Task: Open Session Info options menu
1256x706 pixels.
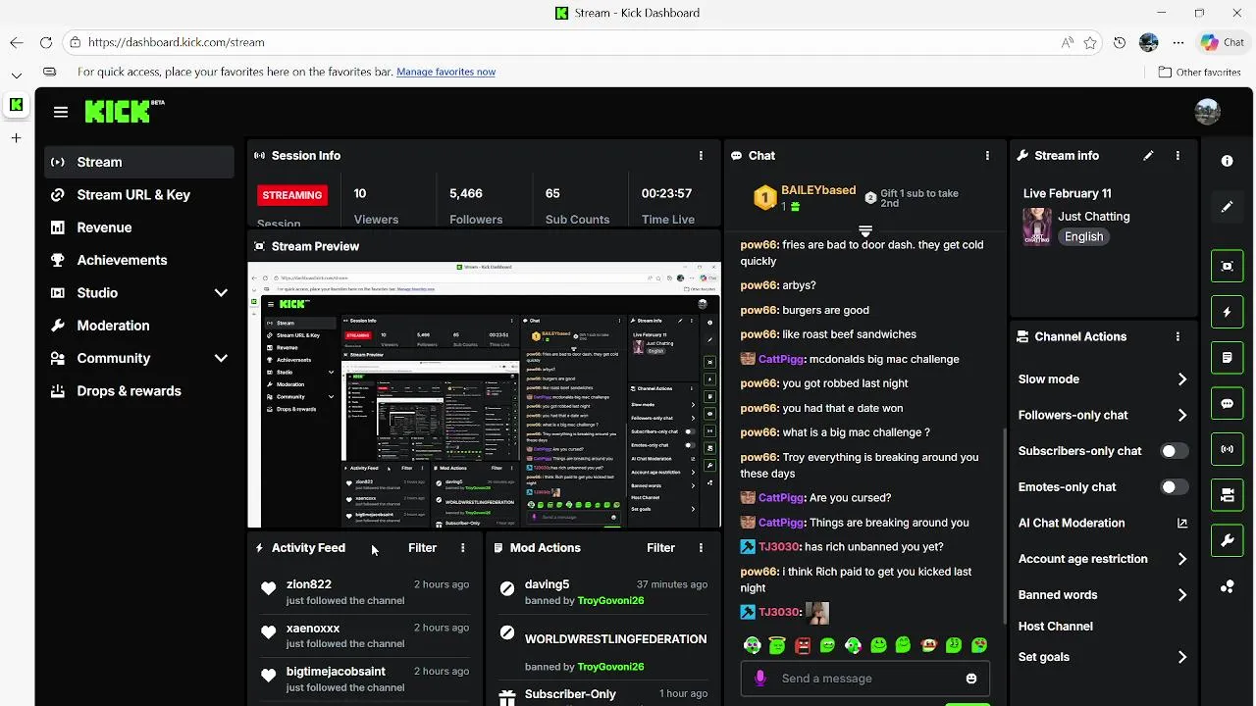Action: point(701,156)
